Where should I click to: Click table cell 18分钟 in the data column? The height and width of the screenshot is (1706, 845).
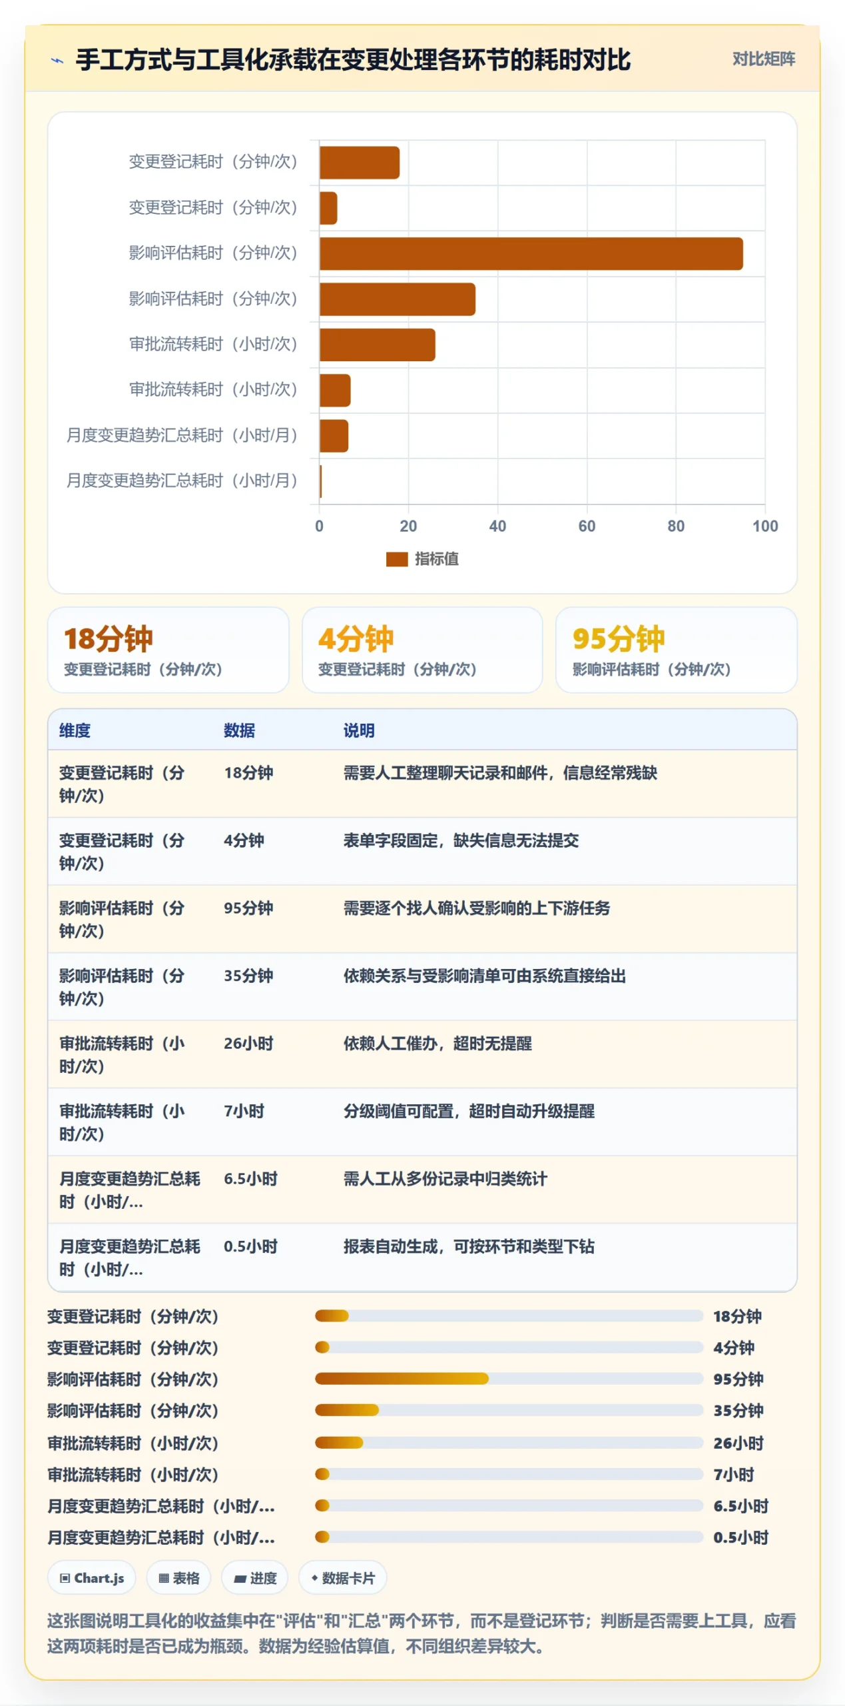(x=248, y=772)
